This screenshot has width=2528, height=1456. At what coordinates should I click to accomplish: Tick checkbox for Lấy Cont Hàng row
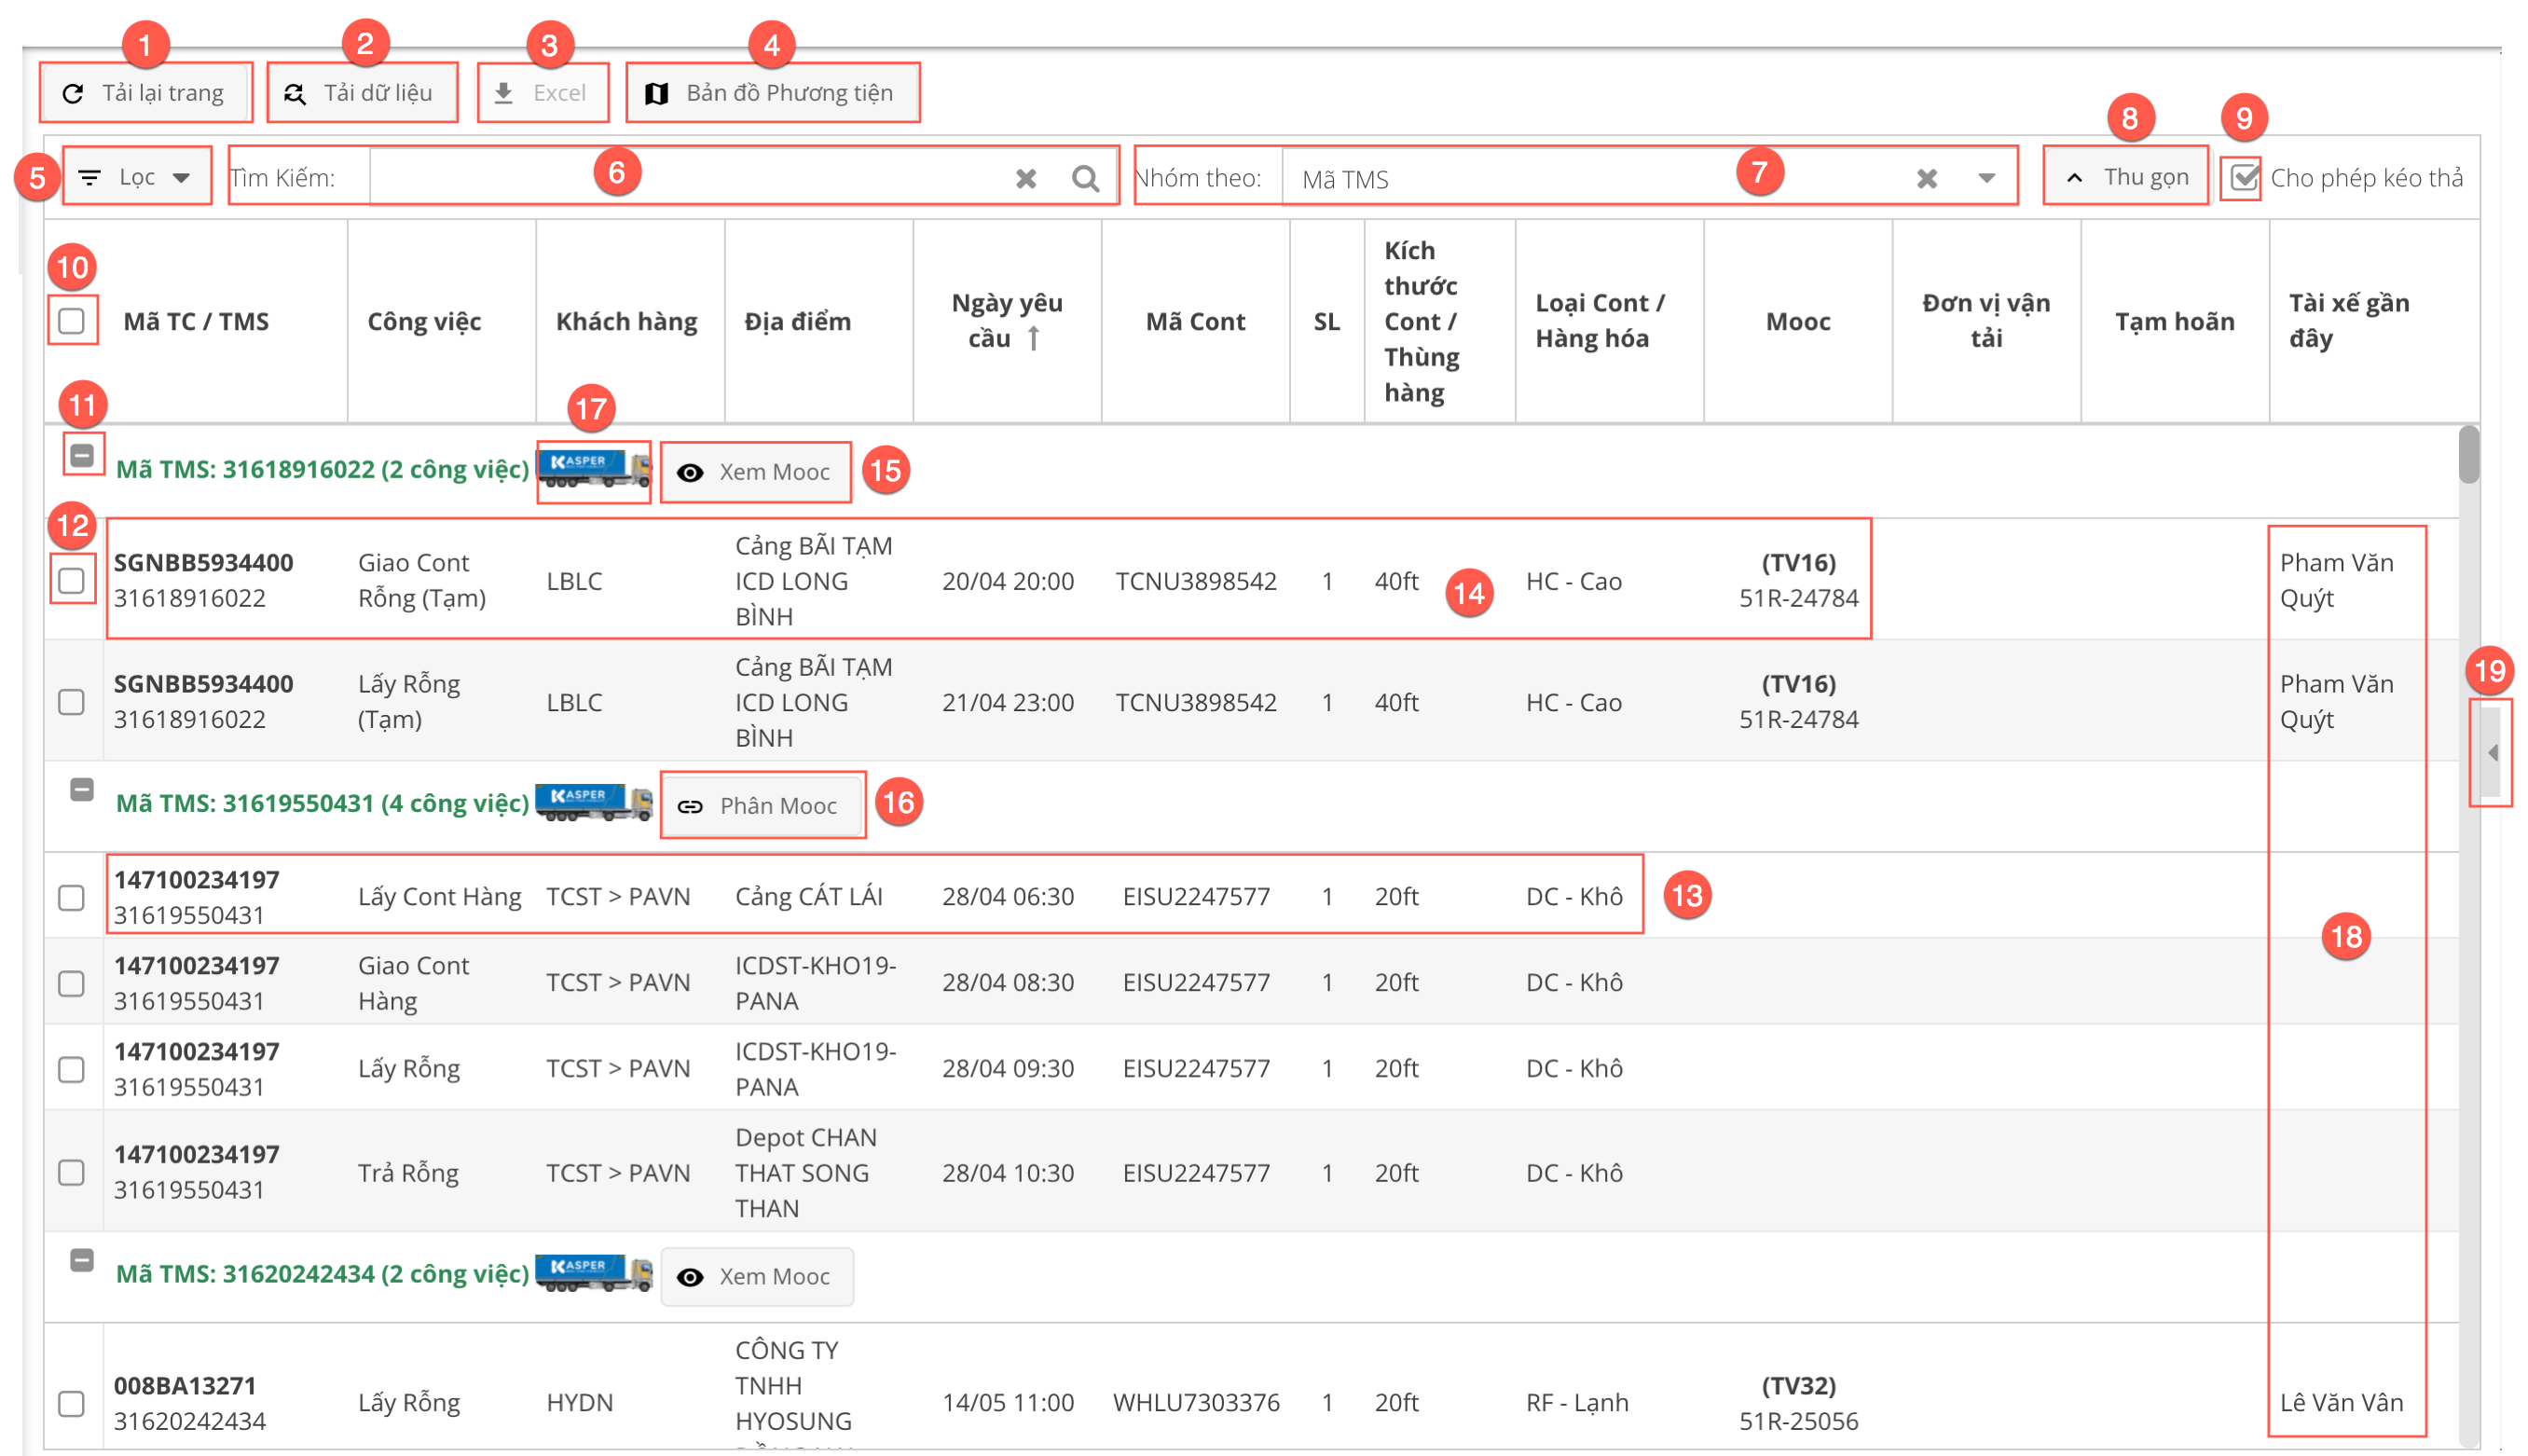coord(72,897)
